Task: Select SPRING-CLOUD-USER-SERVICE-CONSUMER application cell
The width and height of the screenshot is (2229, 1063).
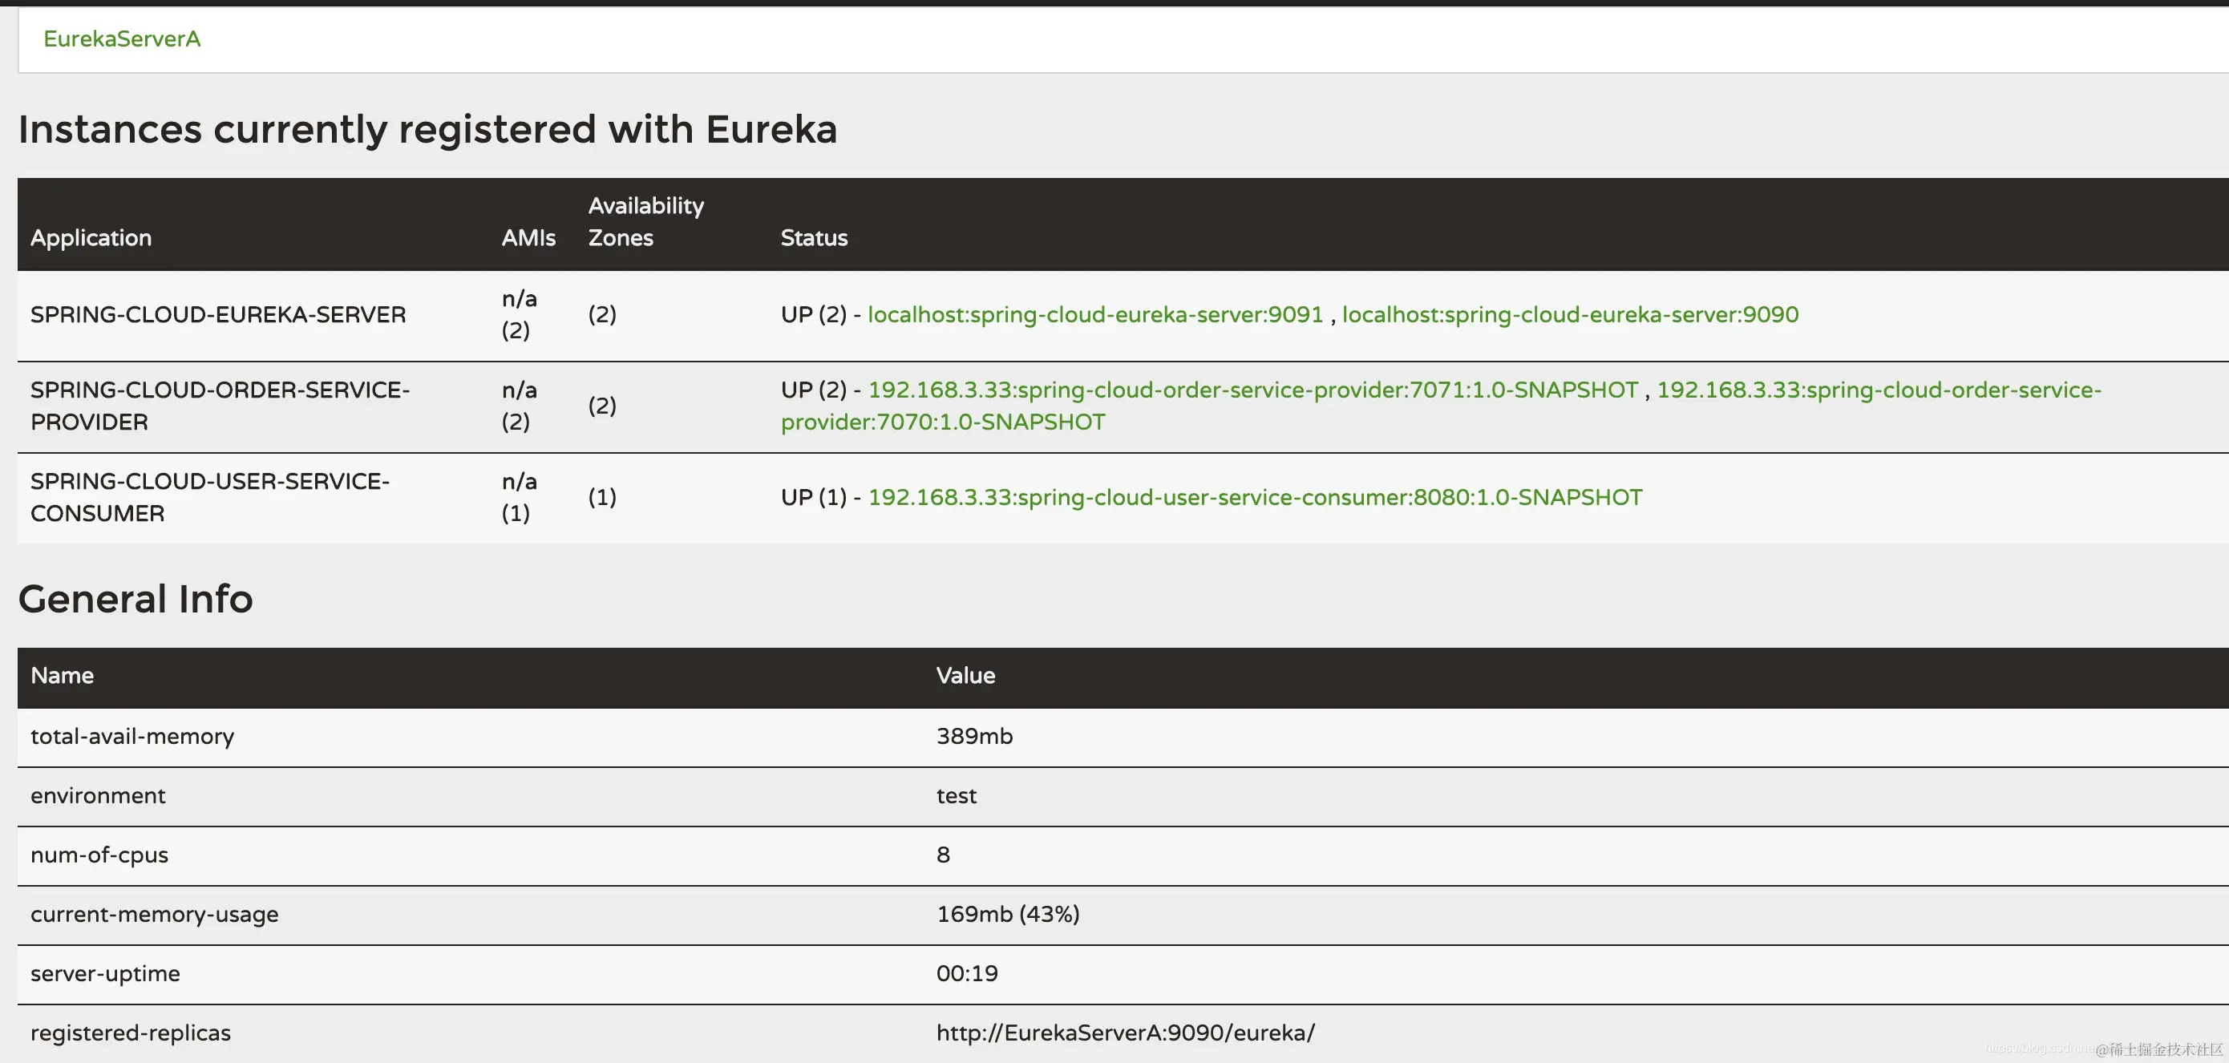Action: coord(209,497)
